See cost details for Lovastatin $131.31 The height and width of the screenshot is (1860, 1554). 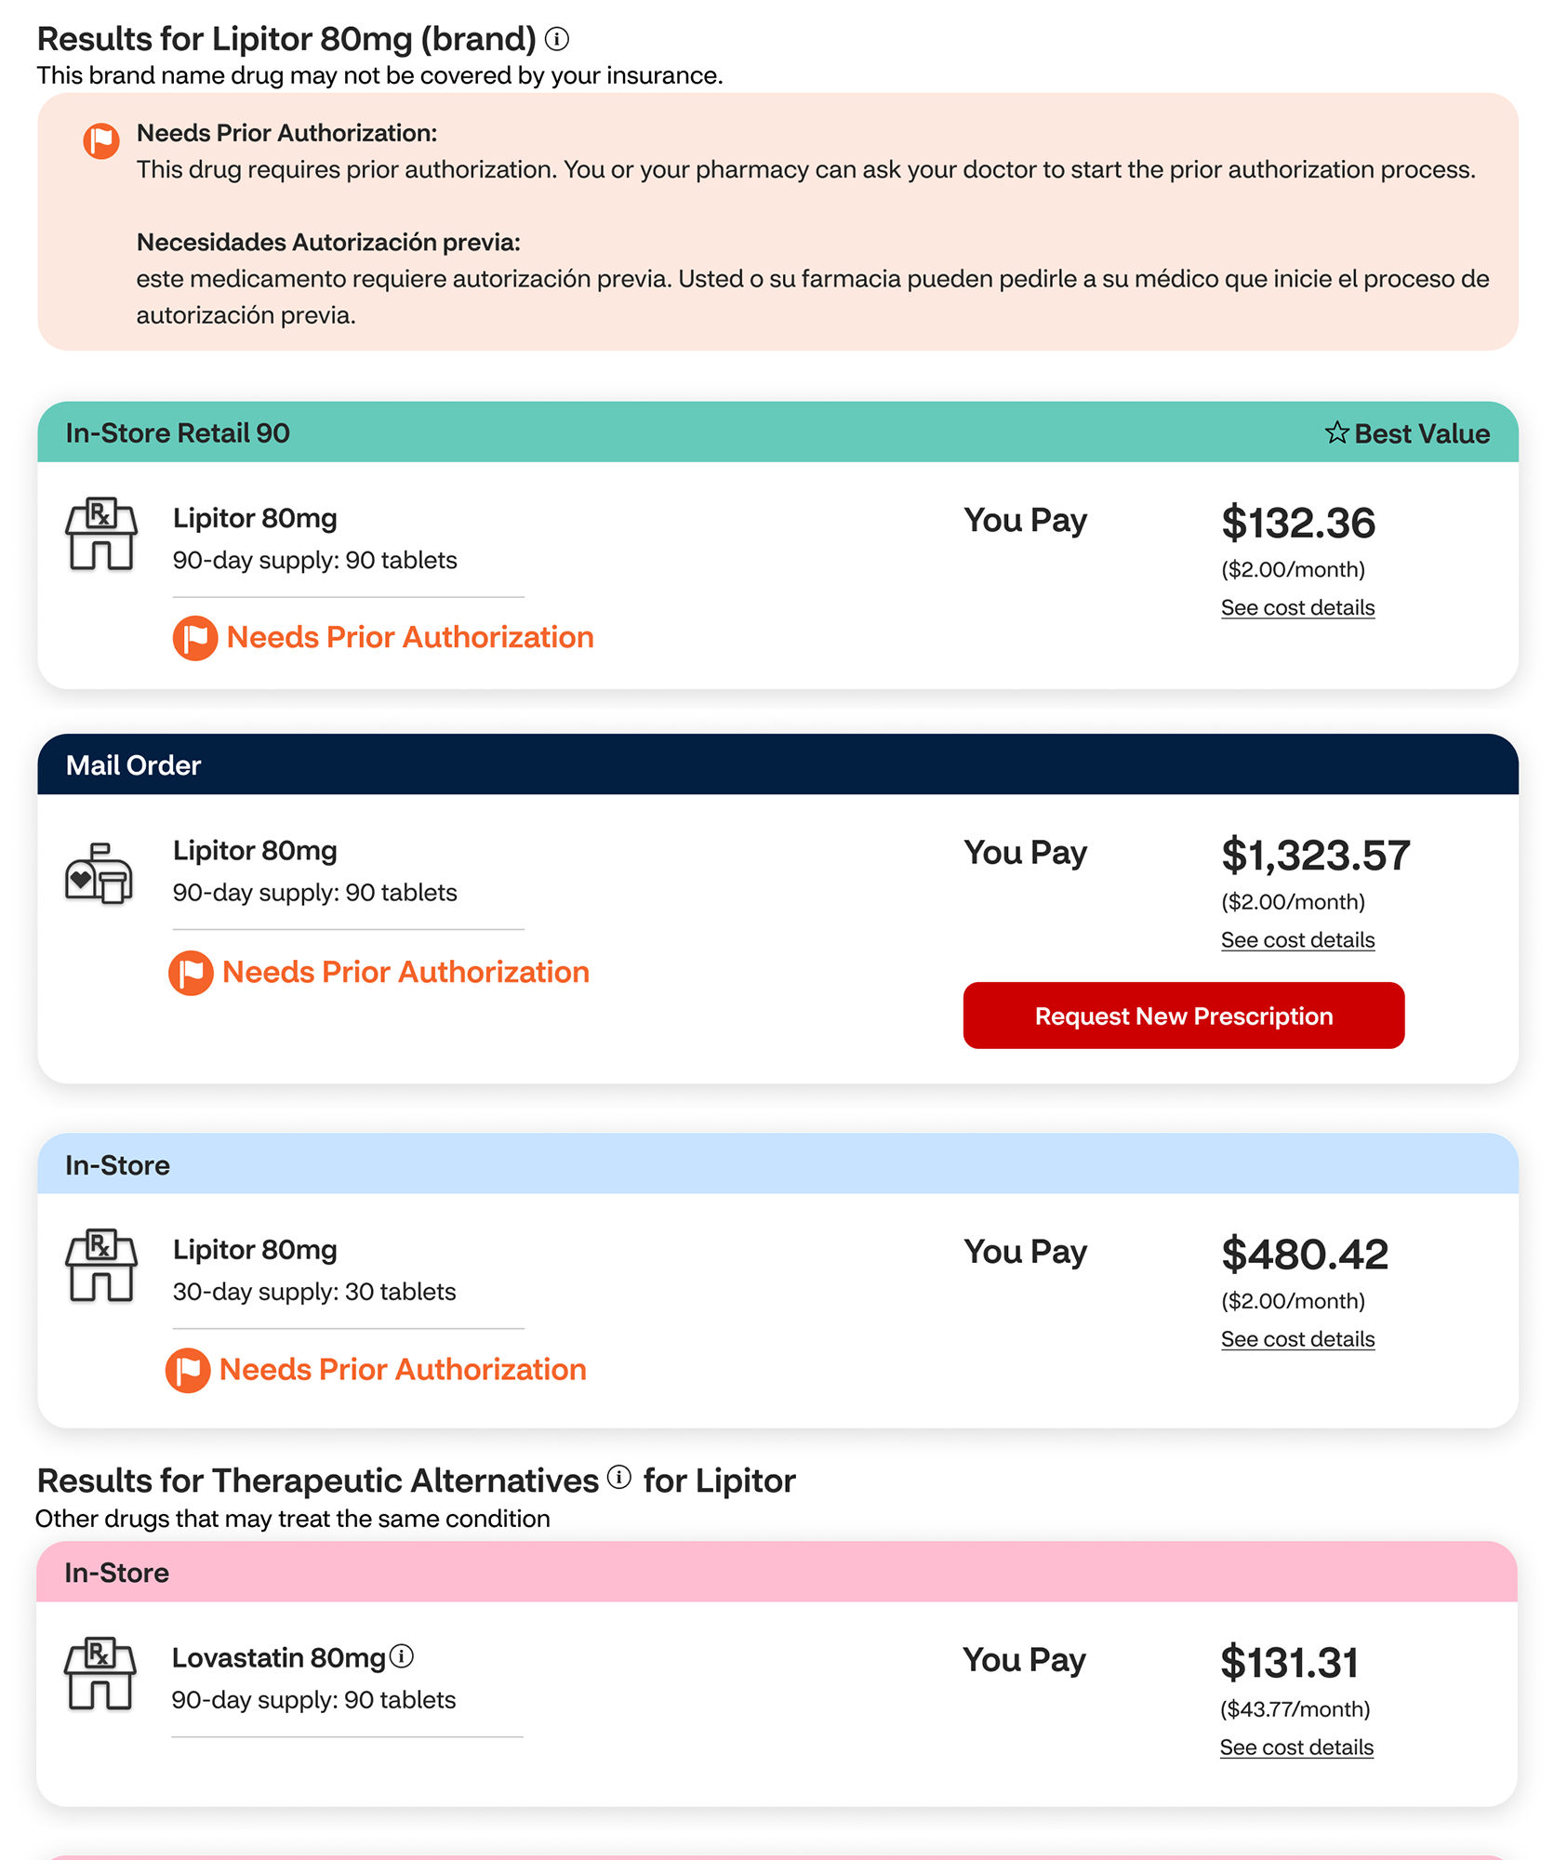(x=1296, y=1747)
